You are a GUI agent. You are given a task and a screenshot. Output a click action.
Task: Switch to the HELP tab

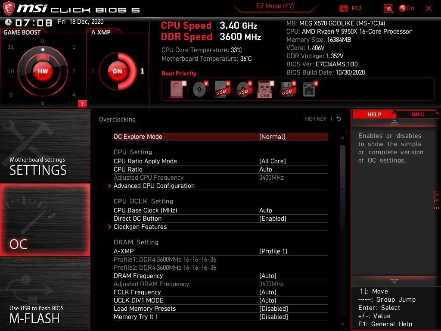coord(374,114)
